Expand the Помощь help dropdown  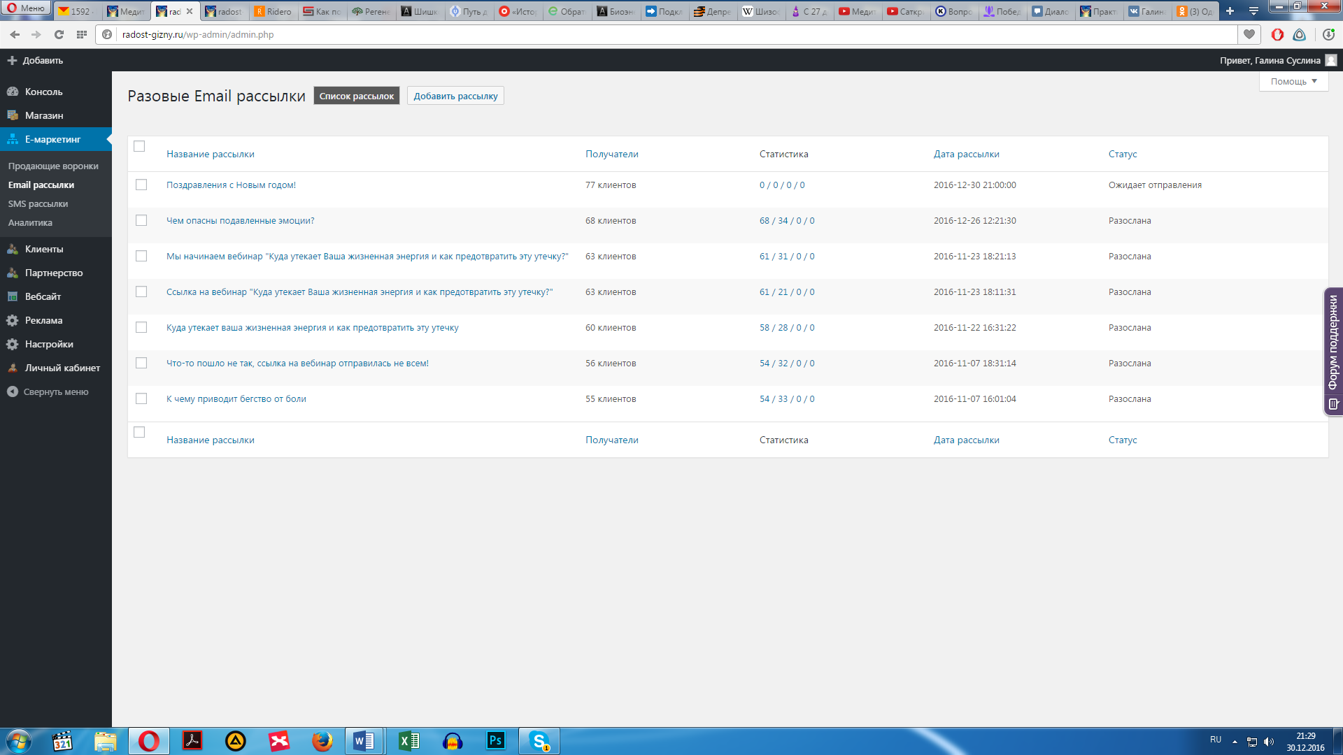tap(1293, 81)
